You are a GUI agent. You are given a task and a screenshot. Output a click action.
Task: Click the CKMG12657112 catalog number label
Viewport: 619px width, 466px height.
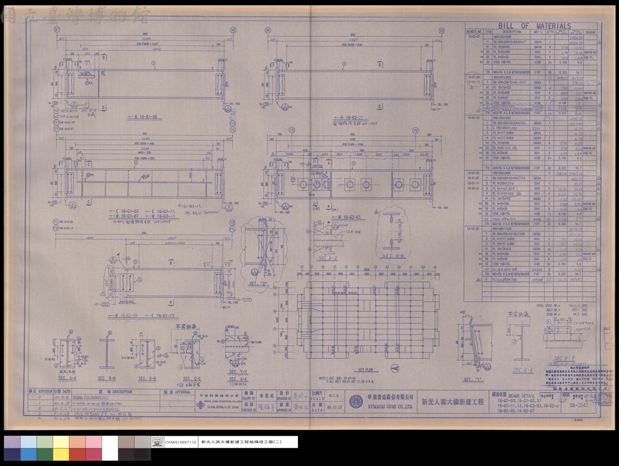[x=181, y=442]
